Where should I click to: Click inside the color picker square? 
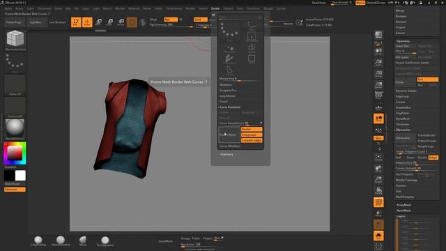coord(15,153)
